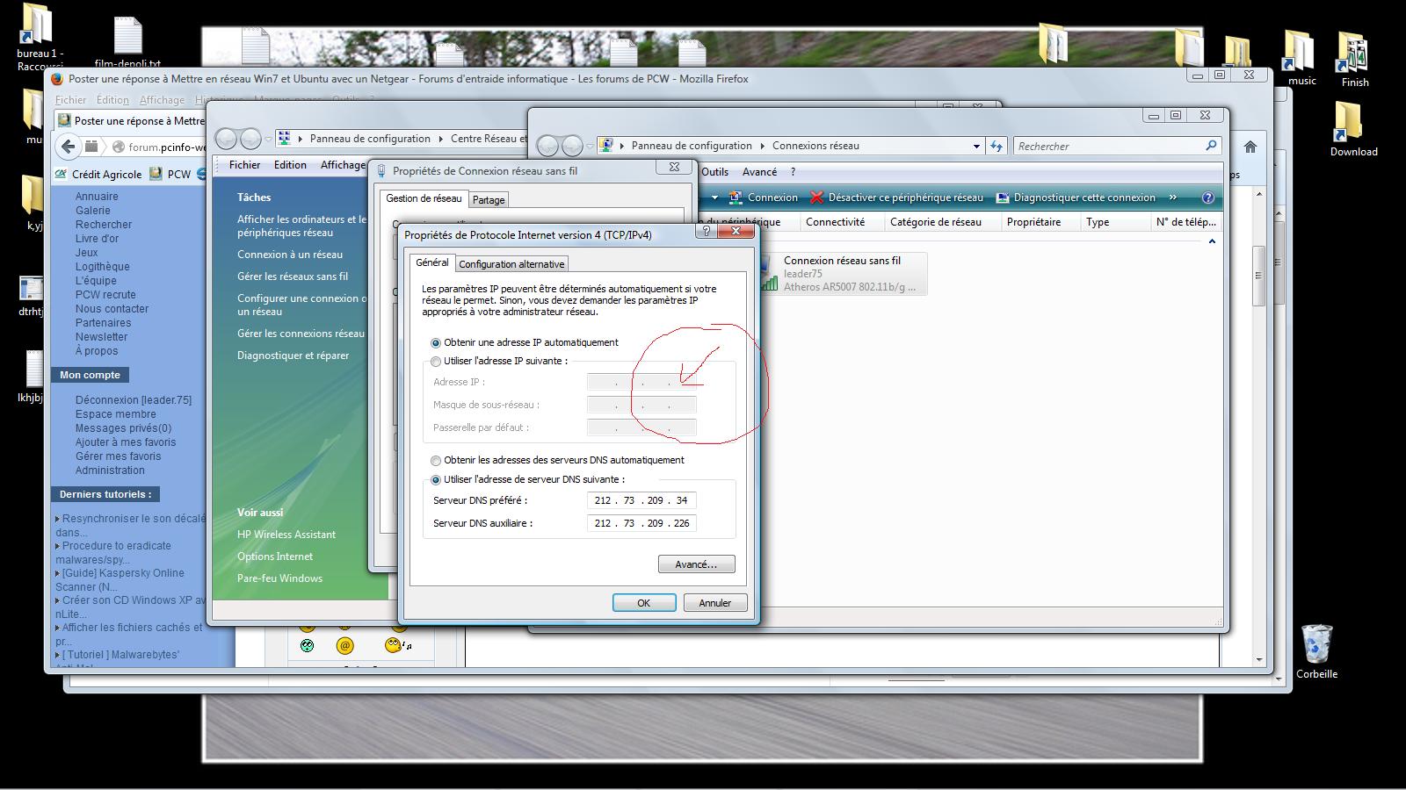1406x790 pixels.
Task: Click 'Diagnostiquer cette connexion' toolbar icon
Action: 1003,197
